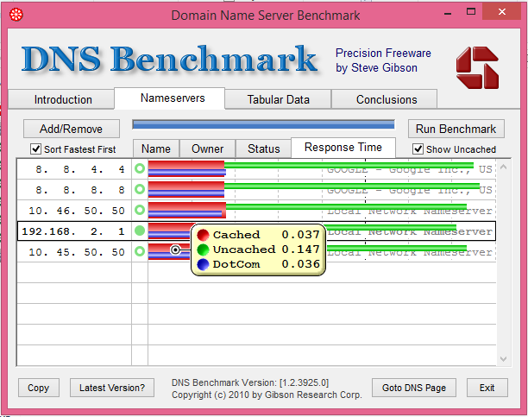Screen dimensions: 528x417
Task: Select the Name sub-tab
Action: tap(156, 148)
